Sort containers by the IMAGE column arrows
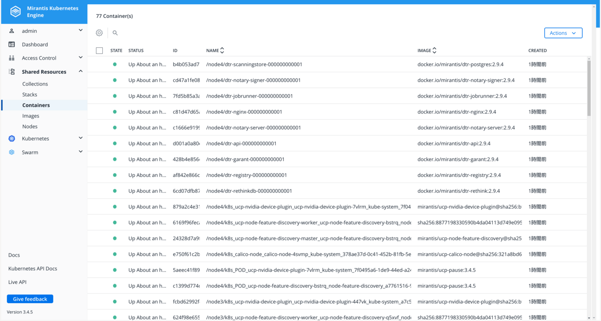 434,50
